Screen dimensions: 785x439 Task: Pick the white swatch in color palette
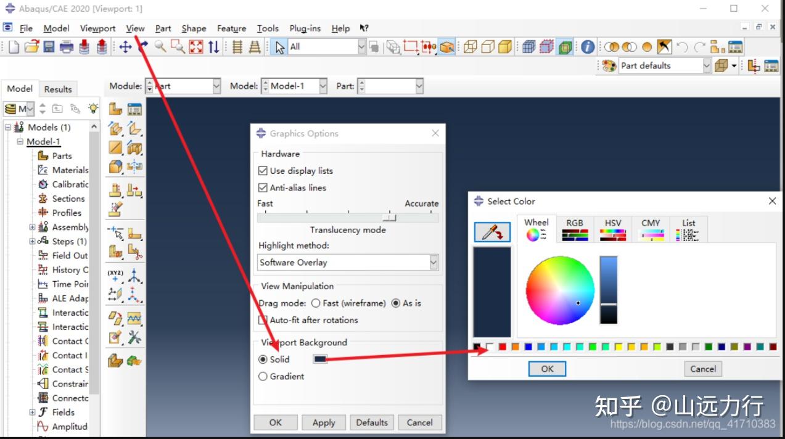(490, 347)
